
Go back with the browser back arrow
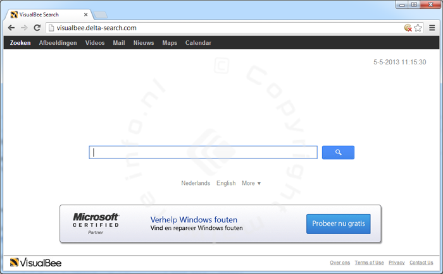(x=11, y=28)
